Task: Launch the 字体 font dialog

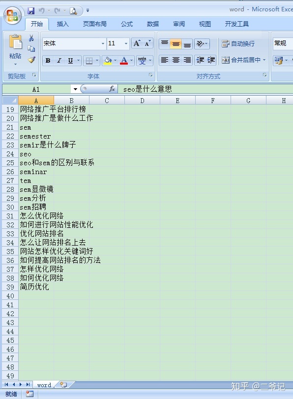Action: point(151,75)
